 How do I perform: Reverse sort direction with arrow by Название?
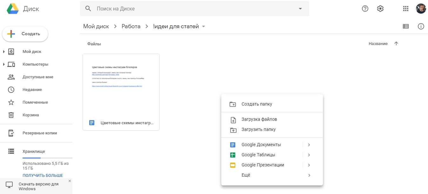[396, 44]
